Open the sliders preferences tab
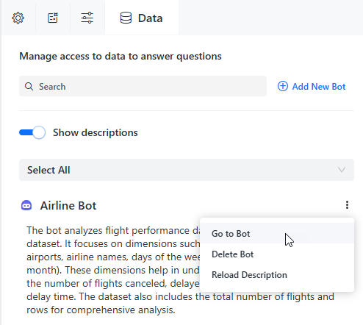363x325 pixels. click(x=87, y=18)
